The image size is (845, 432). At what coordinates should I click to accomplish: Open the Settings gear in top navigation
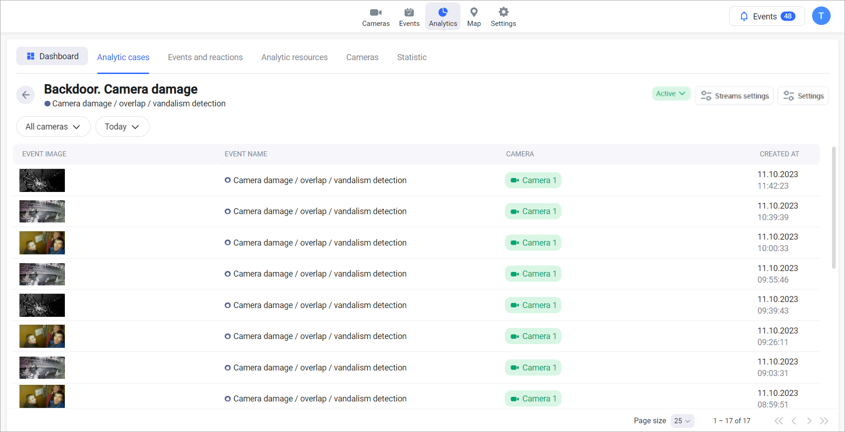(x=503, y=17)
